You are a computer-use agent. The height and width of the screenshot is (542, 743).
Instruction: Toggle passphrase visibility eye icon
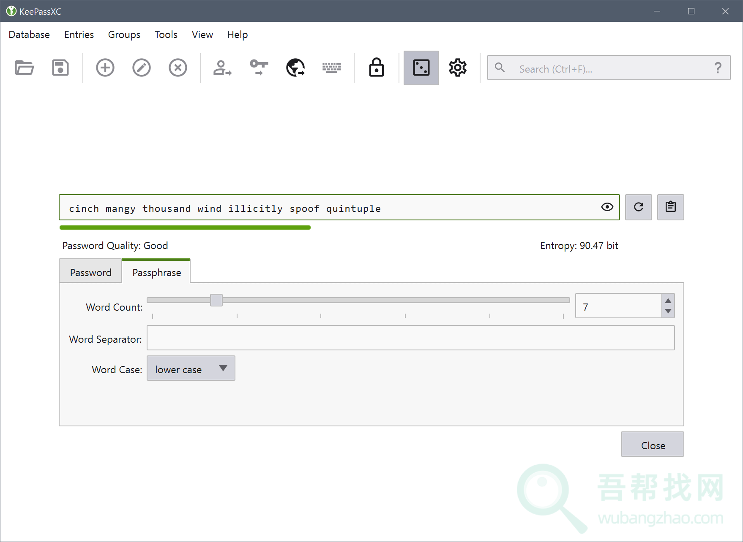607,207
